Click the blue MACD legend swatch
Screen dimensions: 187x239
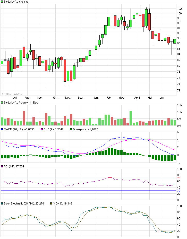pos(2,129)
